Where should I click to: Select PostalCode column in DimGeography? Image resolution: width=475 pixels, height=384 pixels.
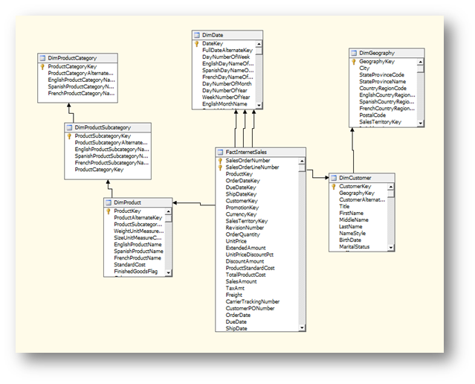click(x=372, y=115)
